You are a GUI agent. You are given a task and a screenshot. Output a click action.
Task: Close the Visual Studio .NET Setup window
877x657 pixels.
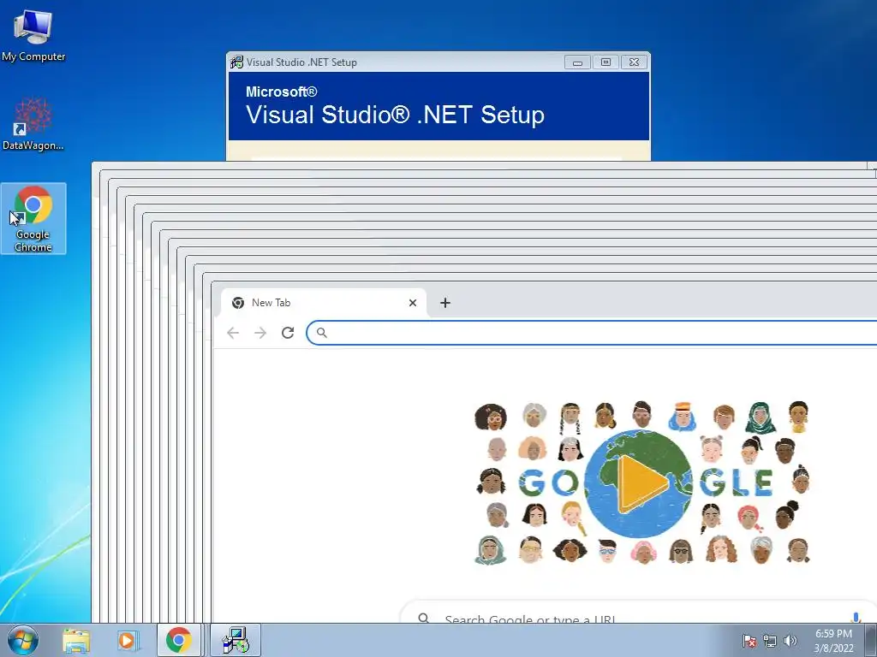[634, 62]
